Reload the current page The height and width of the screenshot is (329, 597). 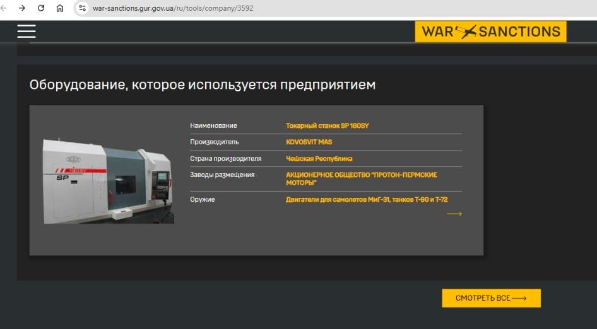point(41,8)
